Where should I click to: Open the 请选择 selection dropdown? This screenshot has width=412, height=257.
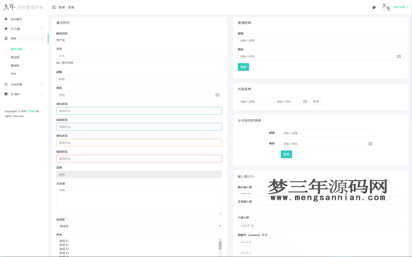coord(139,226)
